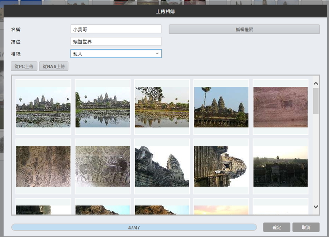Select the grey stone carving thumbnail
Image resolution: width=329 pixels, height=237 pixels.
coord(103,166)
